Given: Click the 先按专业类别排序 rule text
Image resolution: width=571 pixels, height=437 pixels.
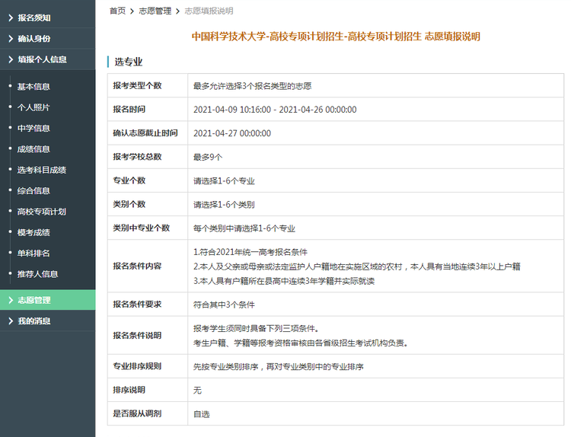Looking at the screenshot, I should (x=278, y=367).
